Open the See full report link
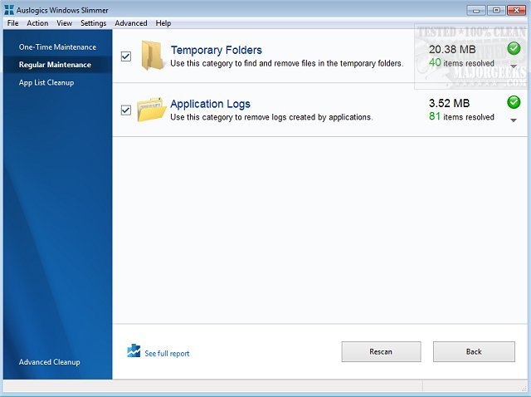 click(x=167, y=353)
